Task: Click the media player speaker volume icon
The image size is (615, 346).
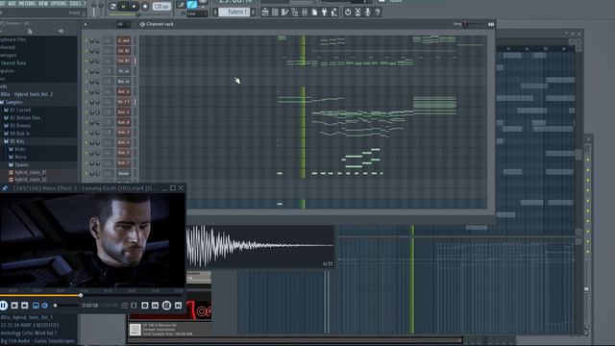Action: point(45,306)
